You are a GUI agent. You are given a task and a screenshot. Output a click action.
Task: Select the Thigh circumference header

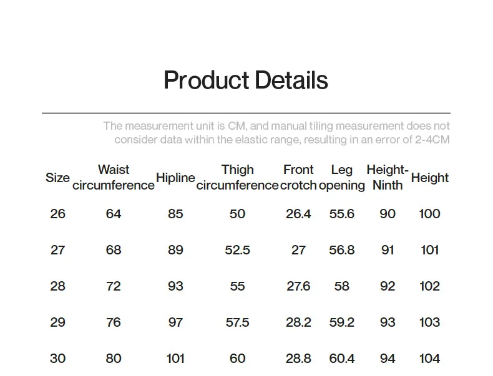click(x=237, y=178)
